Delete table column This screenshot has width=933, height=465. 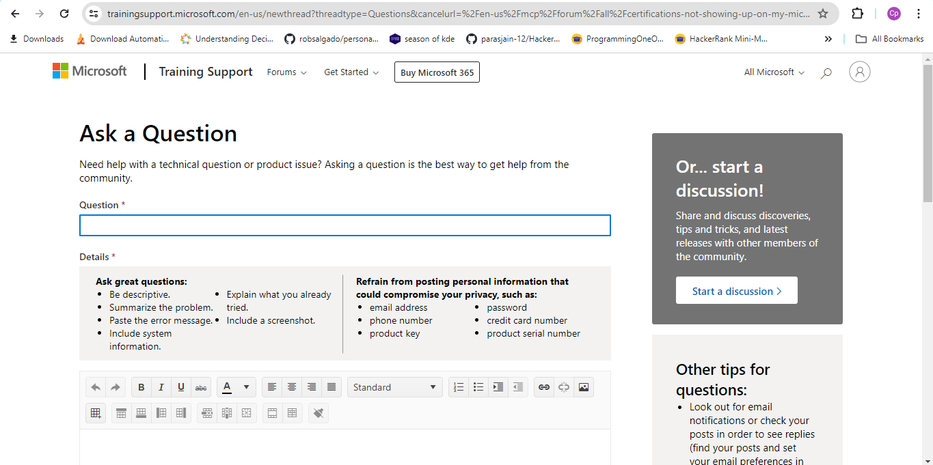[x=227, y=413]
